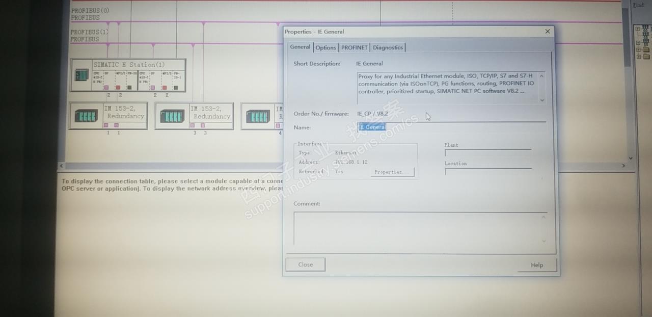The height and width of the screenshot is (317, 652).
Task: Select the SIMATIC H Station(1) rack icon
Action: tap(81, 75)
